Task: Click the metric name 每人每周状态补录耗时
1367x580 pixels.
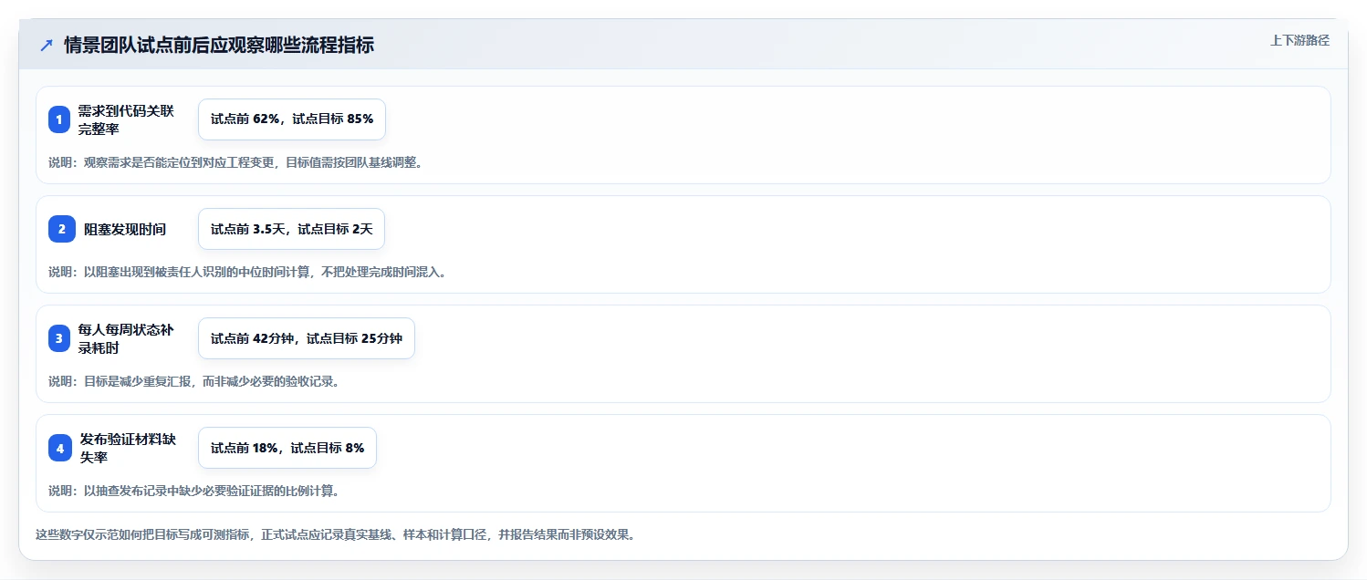Action: (126, 338)
